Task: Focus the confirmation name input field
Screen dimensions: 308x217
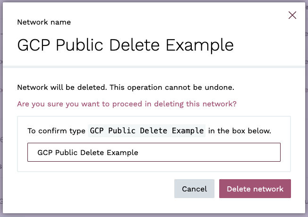Action: (x=154, y=153)
